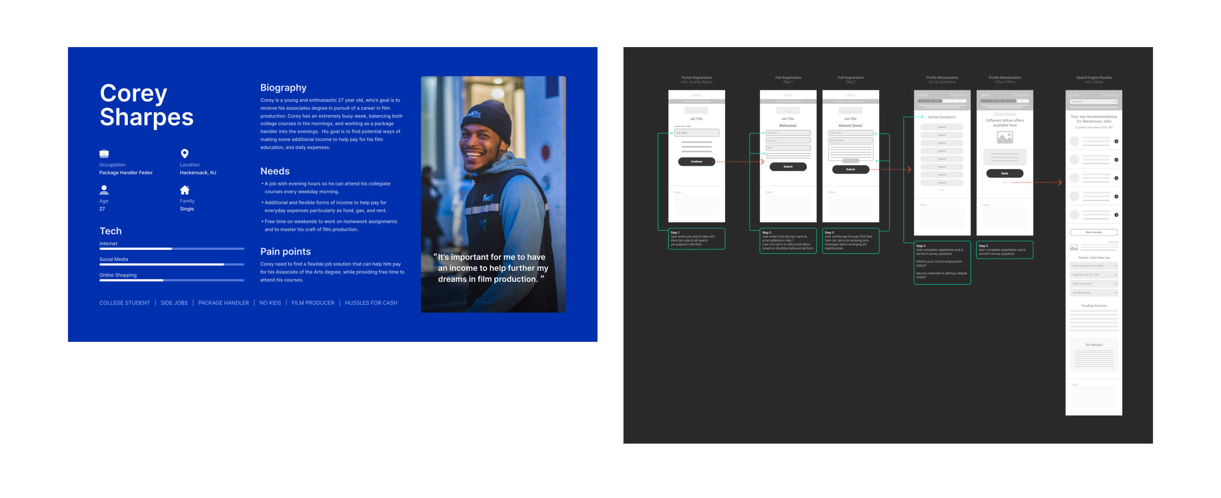Click the Age person icon
The width and height of the screenshot is (1221, 498).
(104, 190)
